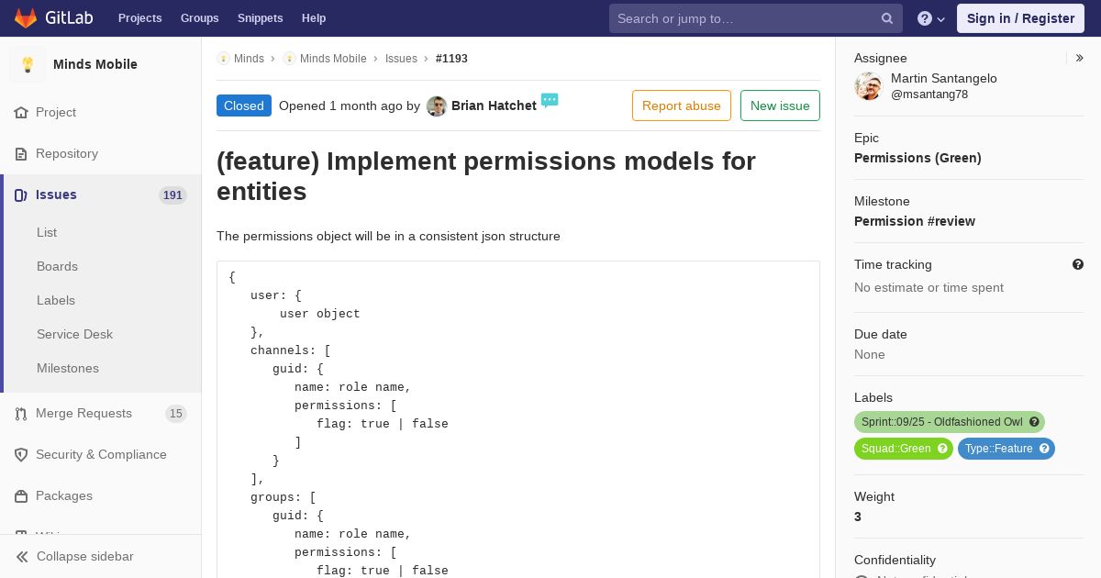Open the Service Desk submenu item
Viewport: 1101px width, 578px height.
click(x=74, y=335)
